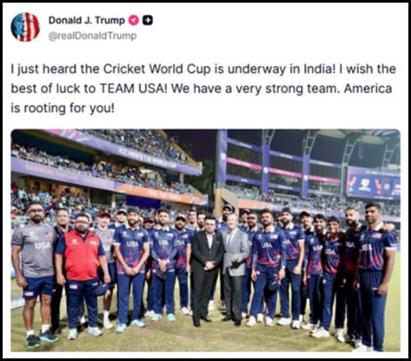The height and width of the screenshot is (361, 411).
Task: Click the man wearing the red vest
Action: (81, 275)
